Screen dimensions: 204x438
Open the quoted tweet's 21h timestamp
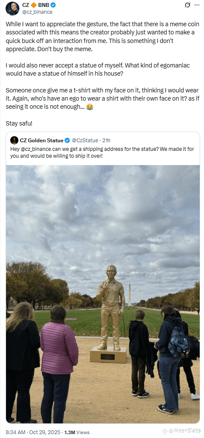(x=107, y=140)
